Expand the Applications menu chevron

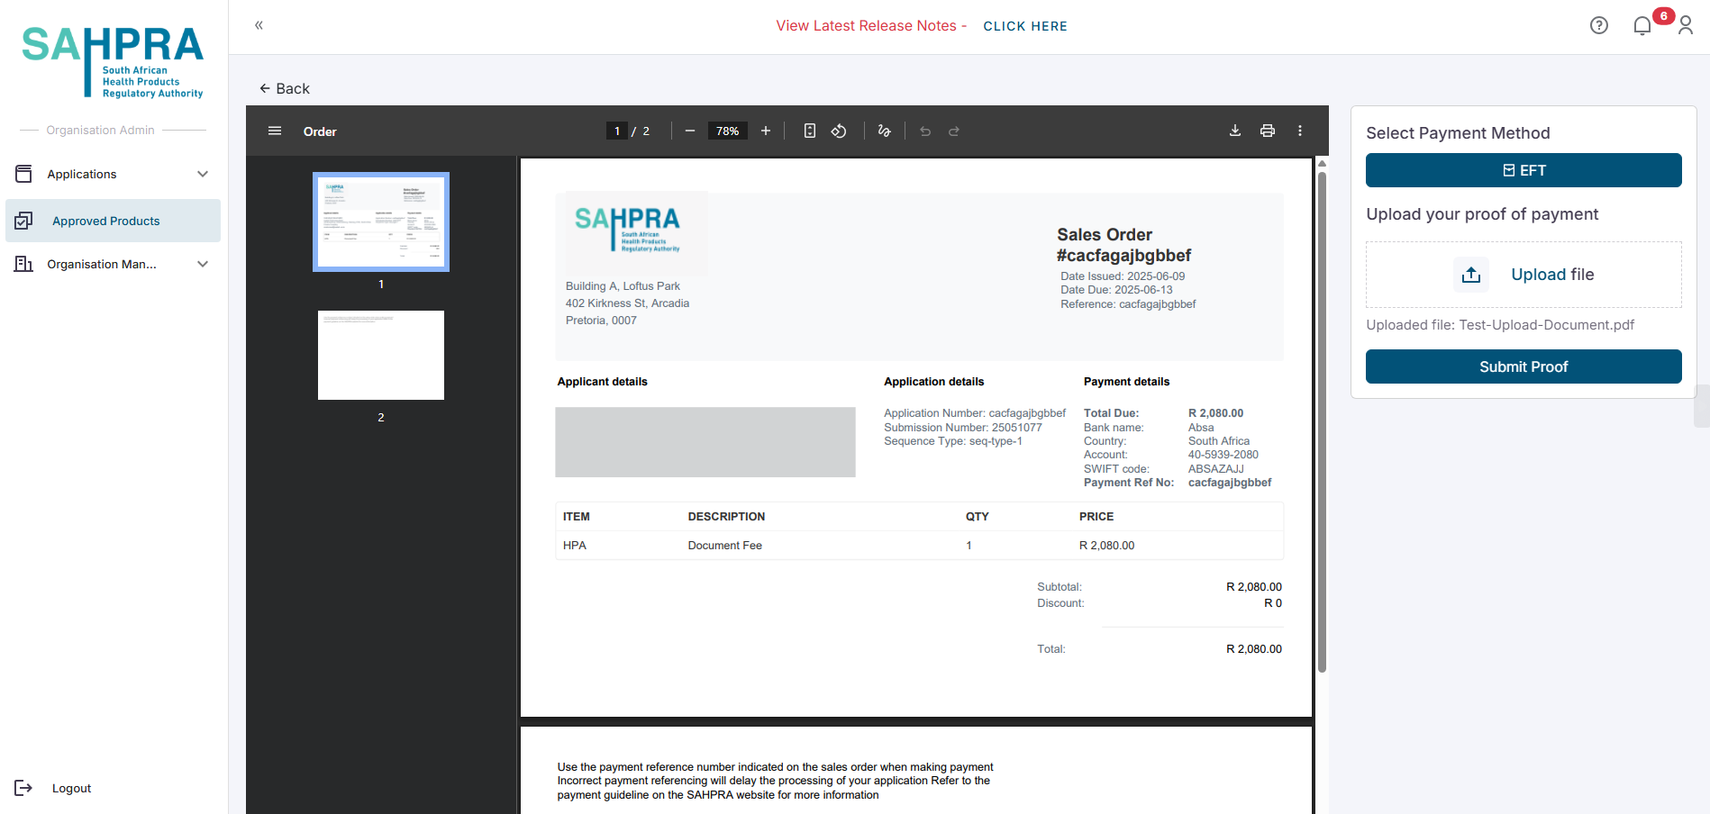pyautogui.click(x=203, y=174)
